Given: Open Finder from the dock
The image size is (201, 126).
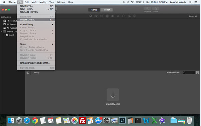Looking at the screenshot, I should tap(11, 121).
